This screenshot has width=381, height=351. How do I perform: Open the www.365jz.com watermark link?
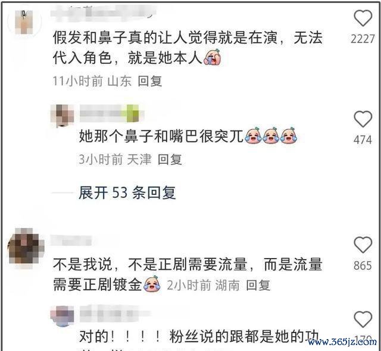pyautogui.click(x=342, y=342)
